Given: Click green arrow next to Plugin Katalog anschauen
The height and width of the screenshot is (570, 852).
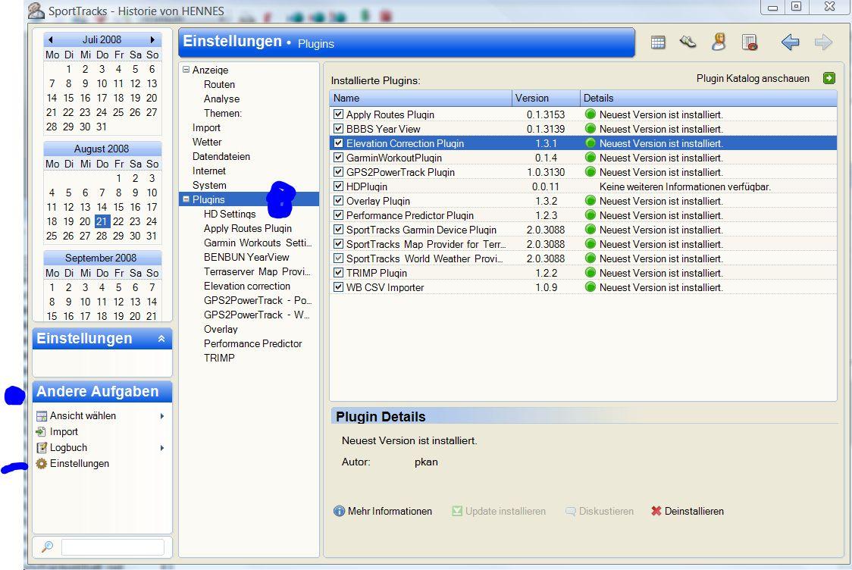Looking at the screenshot, I should click(829, 78).
